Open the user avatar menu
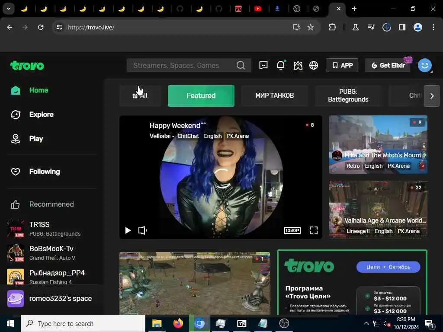 tap(425, 66)
